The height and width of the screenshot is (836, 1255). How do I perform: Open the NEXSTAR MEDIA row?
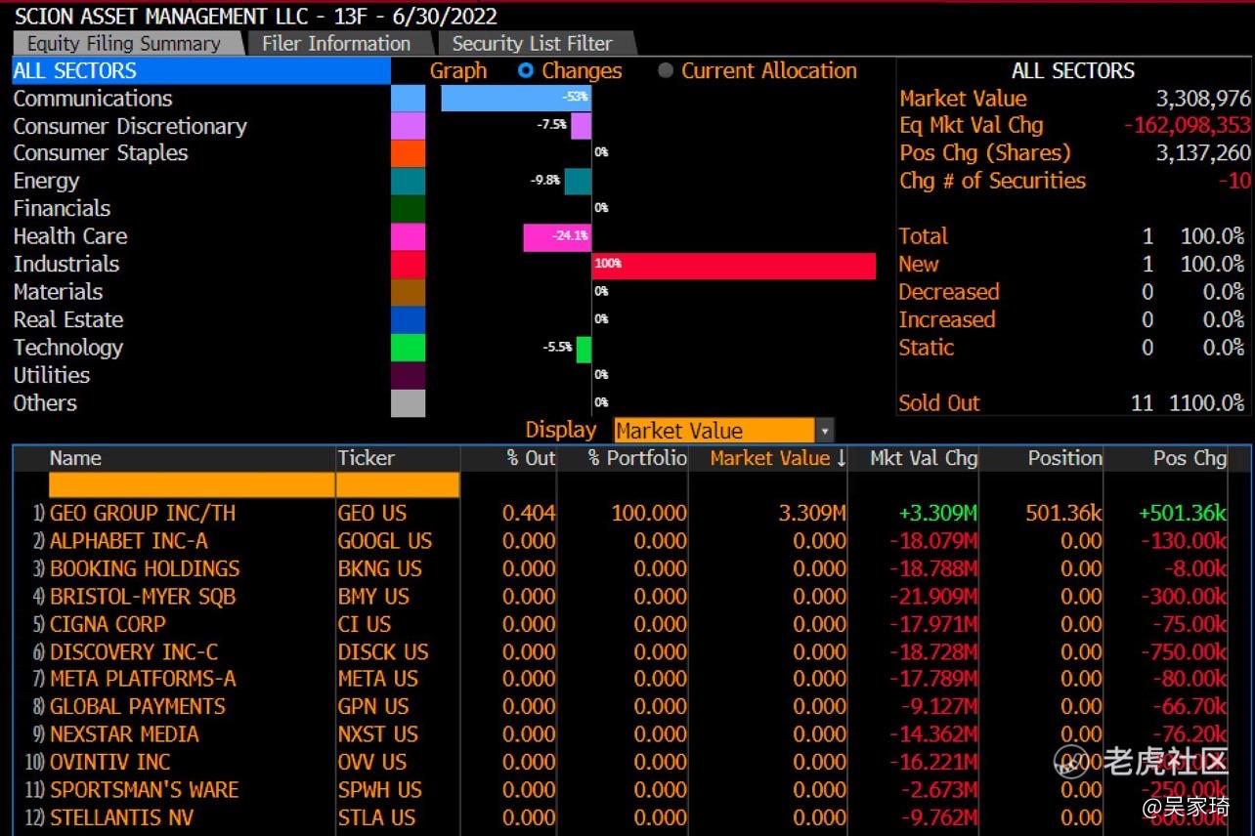click(124, 734)
